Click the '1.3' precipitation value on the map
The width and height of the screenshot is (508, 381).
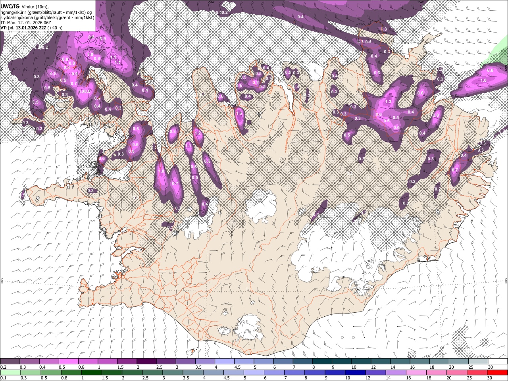pos(388,102)
